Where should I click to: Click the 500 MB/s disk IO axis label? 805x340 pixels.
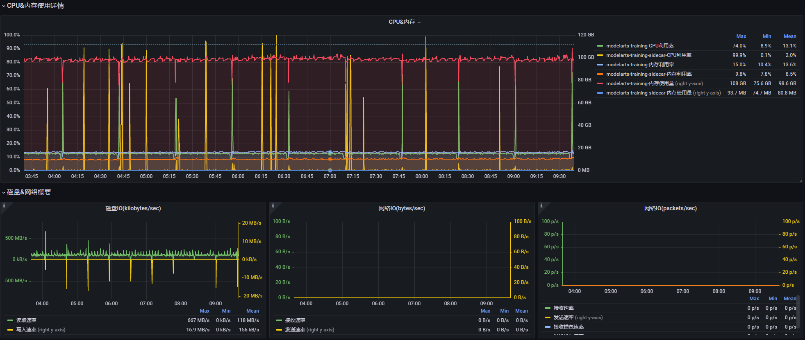point(16,238)
